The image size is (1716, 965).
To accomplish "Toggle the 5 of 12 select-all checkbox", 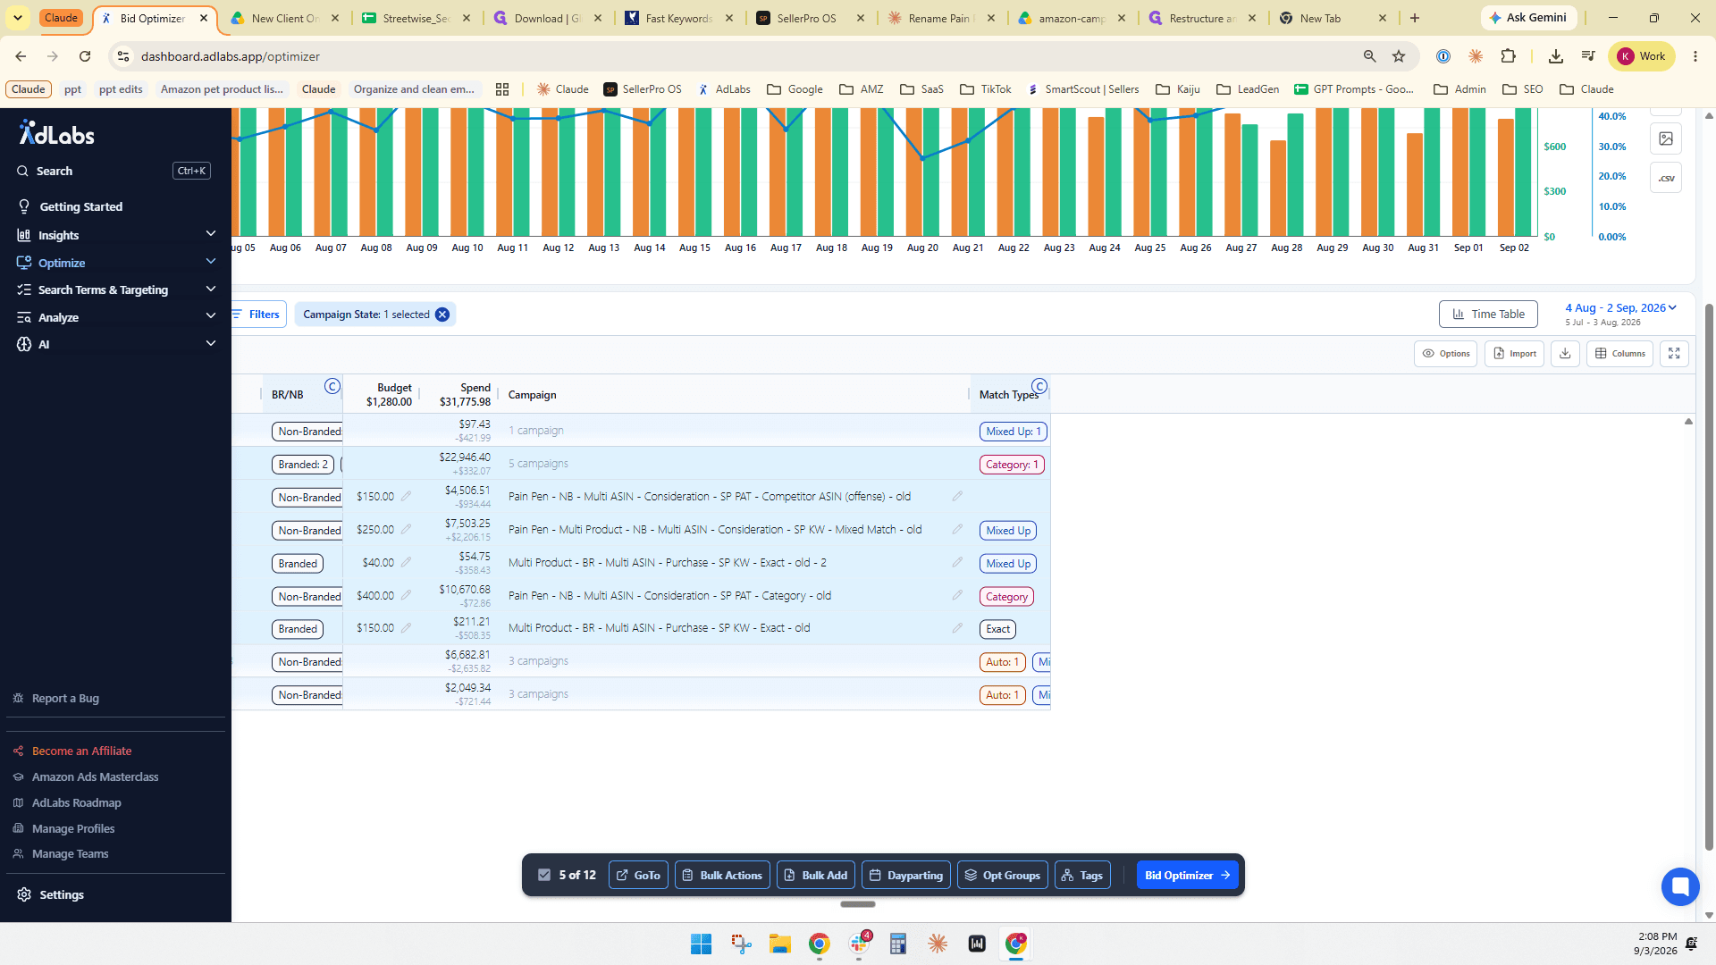I will [544, 875].
